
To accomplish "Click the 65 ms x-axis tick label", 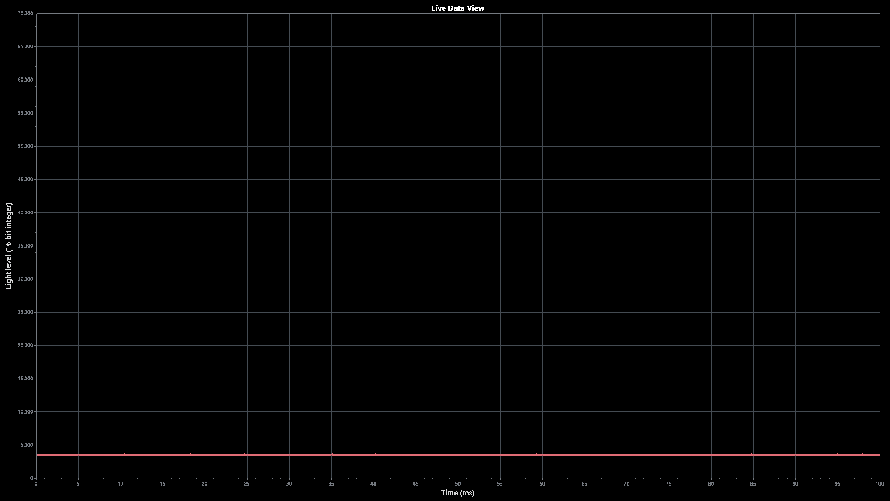I will click(x=584, y=484).
